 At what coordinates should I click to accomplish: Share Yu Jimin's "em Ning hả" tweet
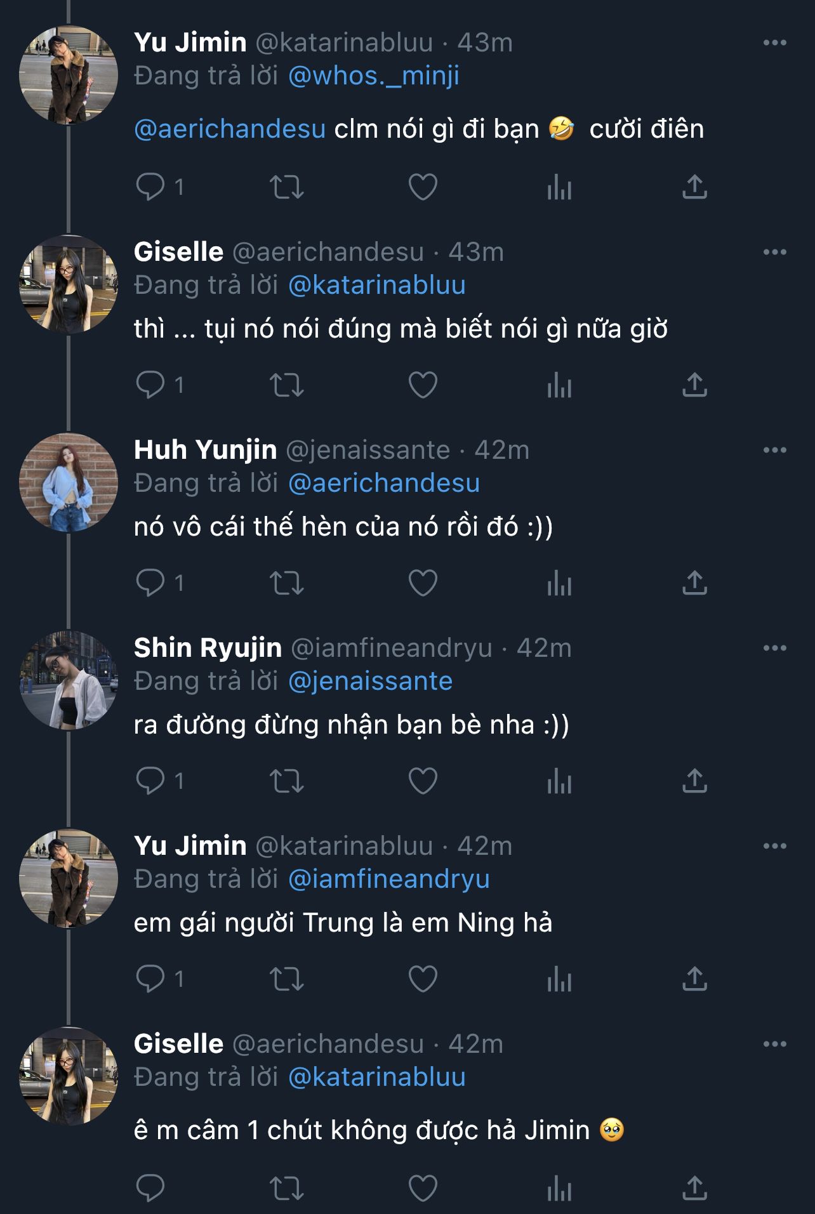click(x=694, y=979)
